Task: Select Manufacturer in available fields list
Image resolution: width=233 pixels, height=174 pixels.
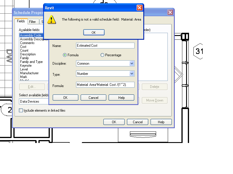Action: pos(29,73)
